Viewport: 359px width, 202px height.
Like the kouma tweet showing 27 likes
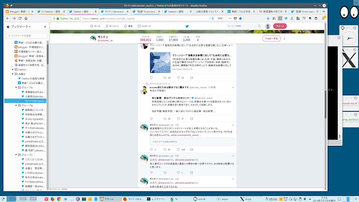tap(178, 118)
